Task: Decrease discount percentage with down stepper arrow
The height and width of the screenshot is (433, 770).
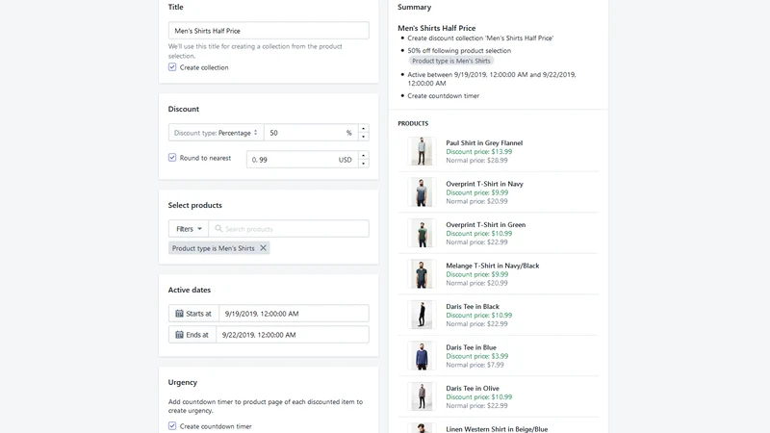Action: tap(363, 137)
